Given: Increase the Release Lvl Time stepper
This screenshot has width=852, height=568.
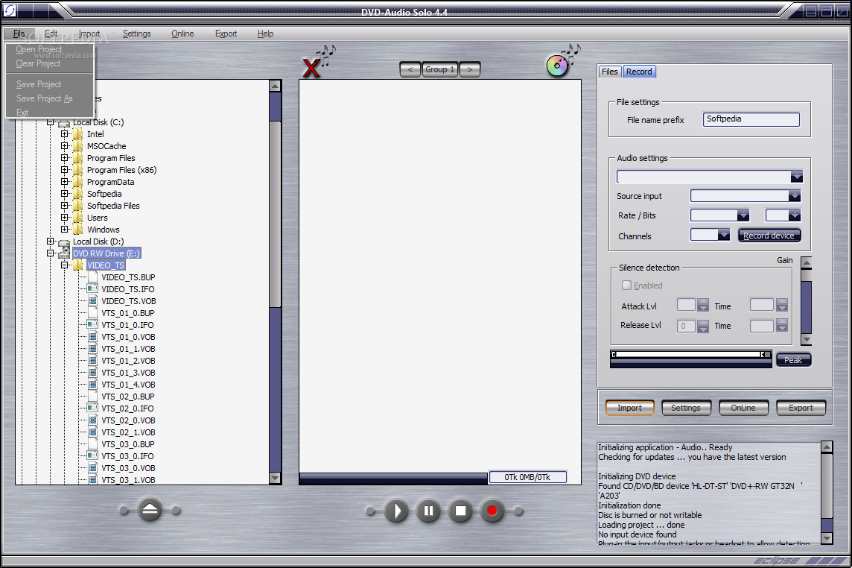Looking at the screenshot, I should click(782, 323).
